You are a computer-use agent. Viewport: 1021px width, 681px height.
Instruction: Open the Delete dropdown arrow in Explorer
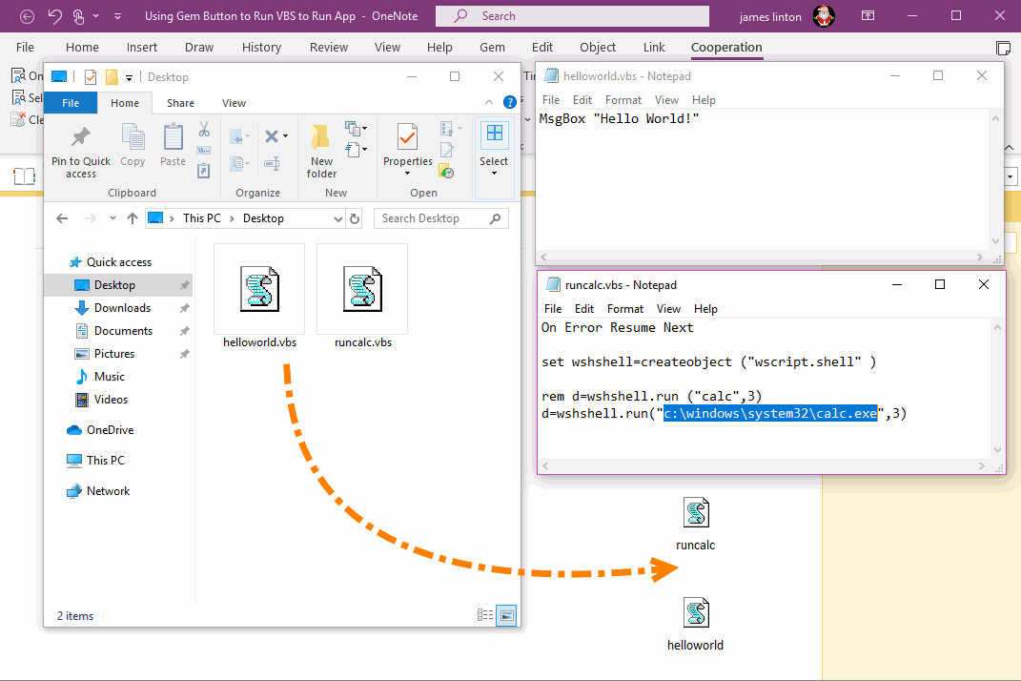coord(285,136)
